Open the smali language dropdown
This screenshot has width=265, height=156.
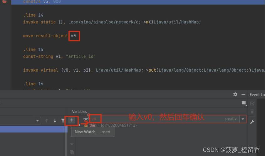[231, 119]
